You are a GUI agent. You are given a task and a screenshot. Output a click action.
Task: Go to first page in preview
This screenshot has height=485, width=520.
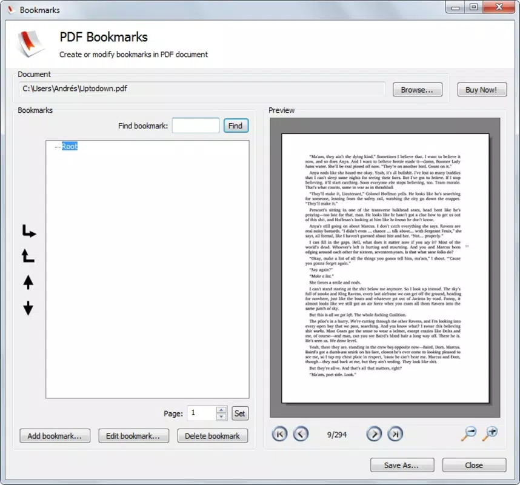point(279,434)
